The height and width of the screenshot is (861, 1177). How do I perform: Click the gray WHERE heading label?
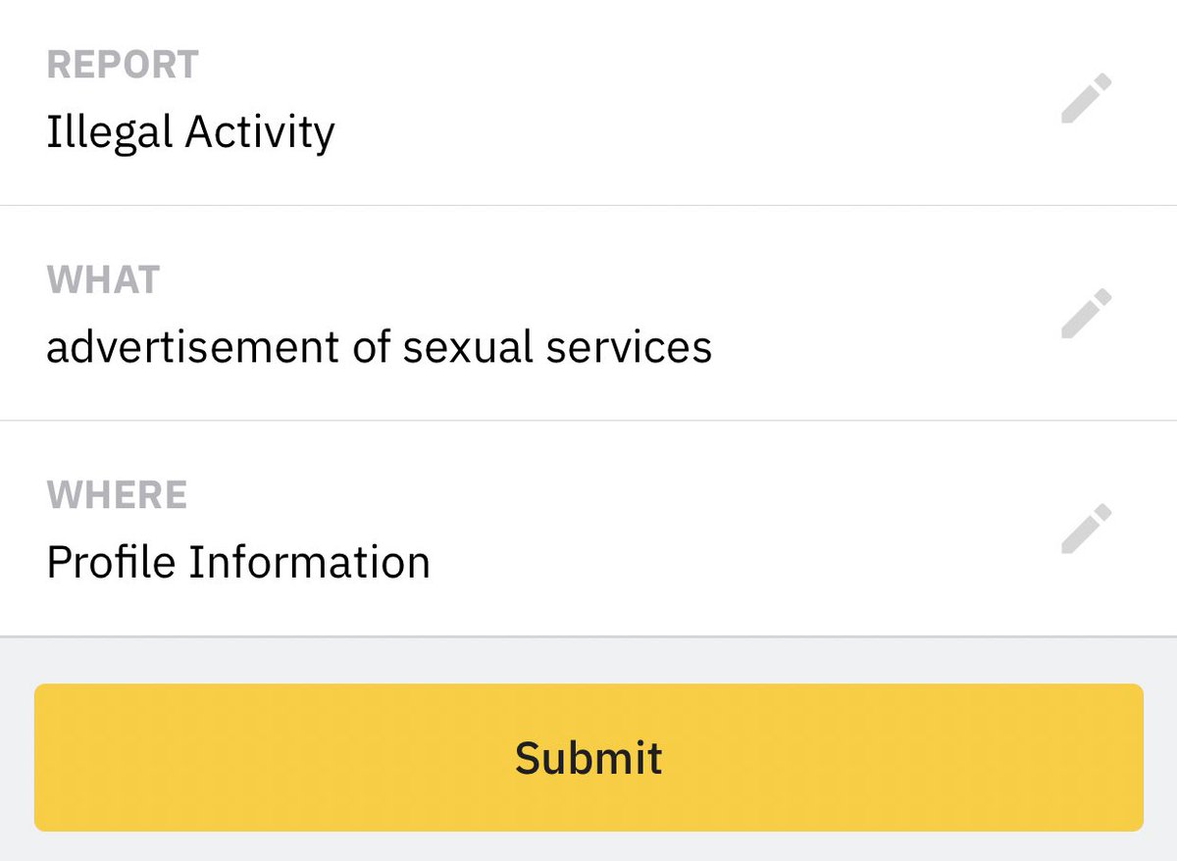pos(117,495)
